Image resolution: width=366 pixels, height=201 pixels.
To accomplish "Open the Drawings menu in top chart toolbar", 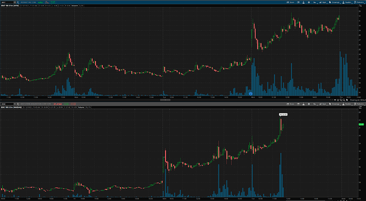I will [335, 2].
